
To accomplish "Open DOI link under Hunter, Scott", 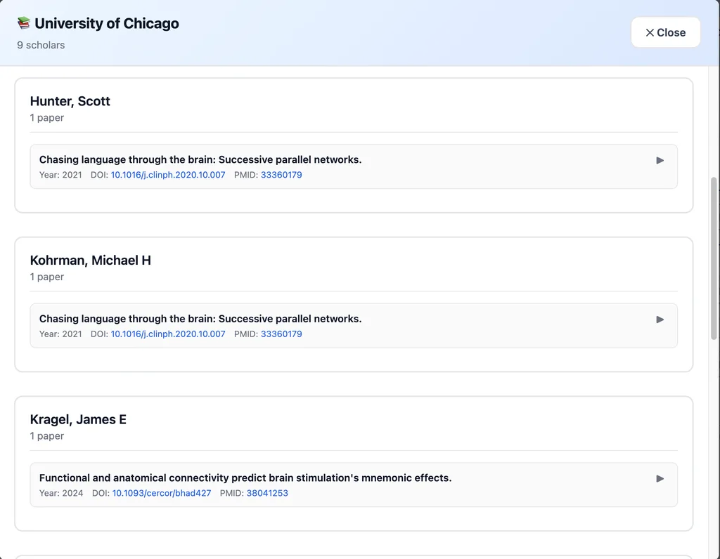I will (168, 175).
